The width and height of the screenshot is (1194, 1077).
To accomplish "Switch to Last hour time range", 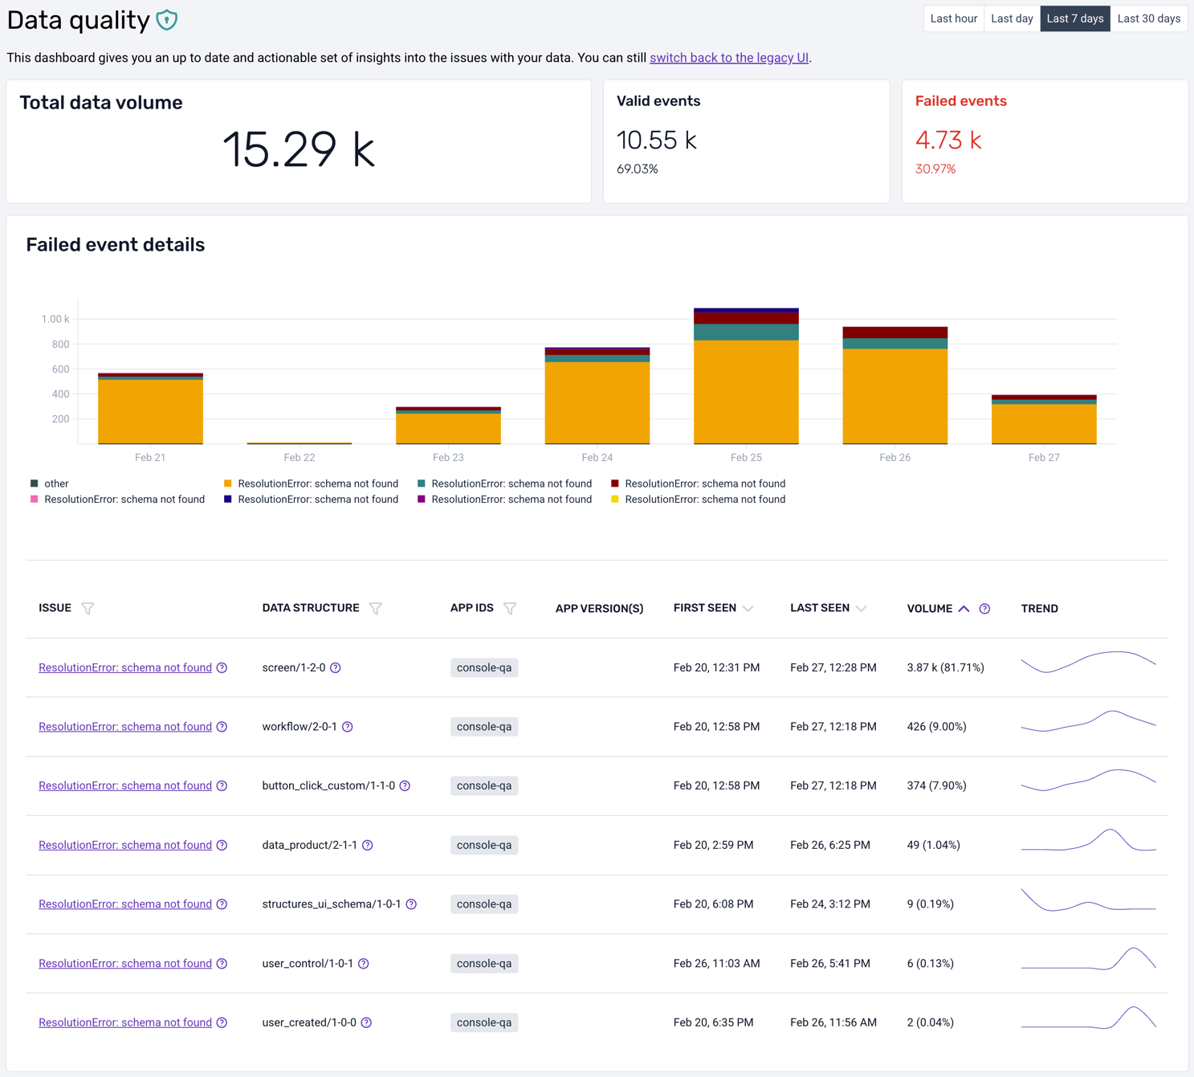I will (953, 18).
